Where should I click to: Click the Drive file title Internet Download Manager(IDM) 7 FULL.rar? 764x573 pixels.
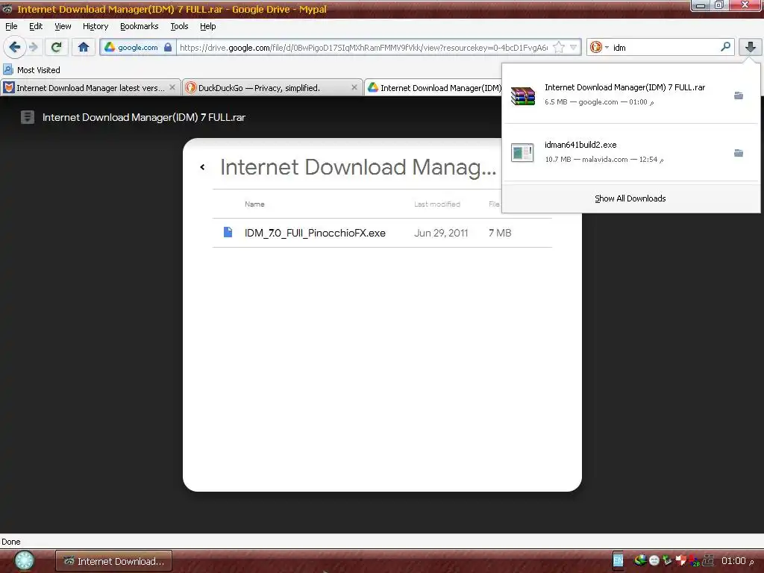(x=144, y=117)
